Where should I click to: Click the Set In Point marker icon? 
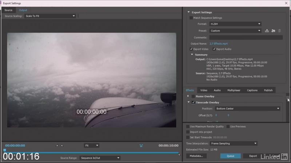click(57, 146)
